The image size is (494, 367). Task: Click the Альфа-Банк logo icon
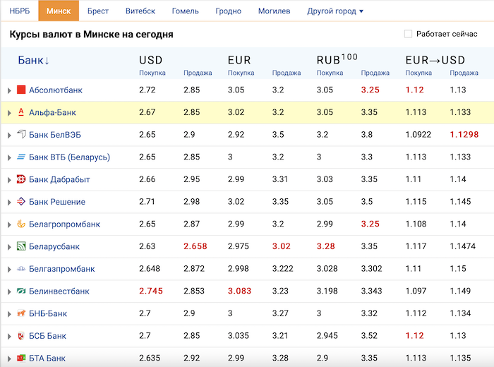coord(21,112)
